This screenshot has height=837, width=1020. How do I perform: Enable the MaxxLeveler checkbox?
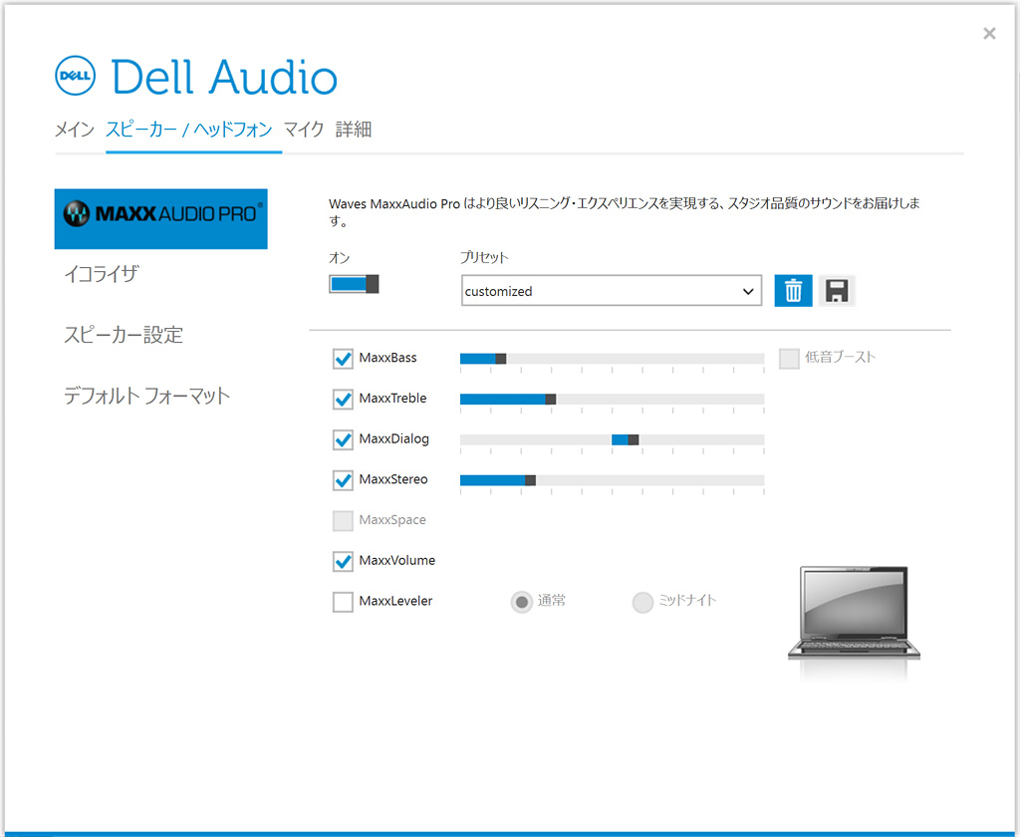click(x=343, y=602)
